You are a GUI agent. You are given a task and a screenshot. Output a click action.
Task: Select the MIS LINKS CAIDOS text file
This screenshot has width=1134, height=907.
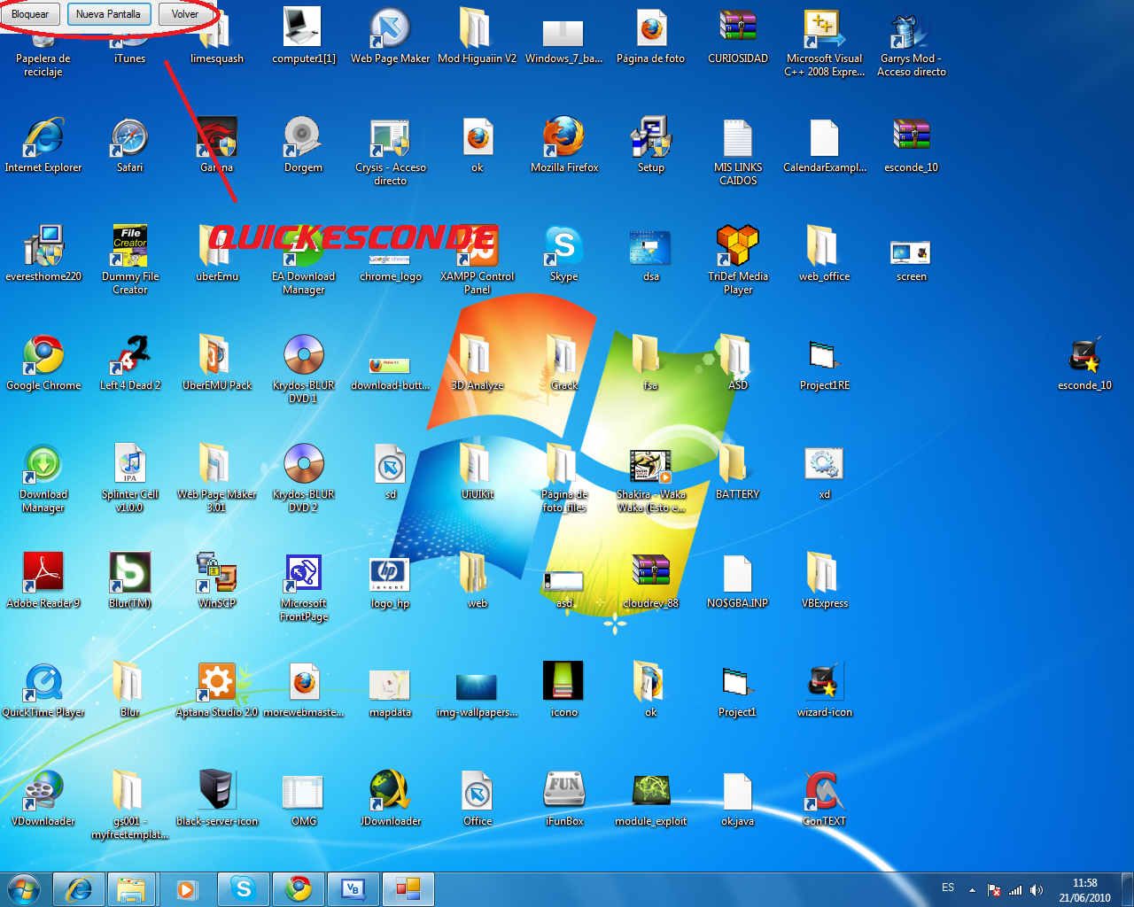click(738, 152)
